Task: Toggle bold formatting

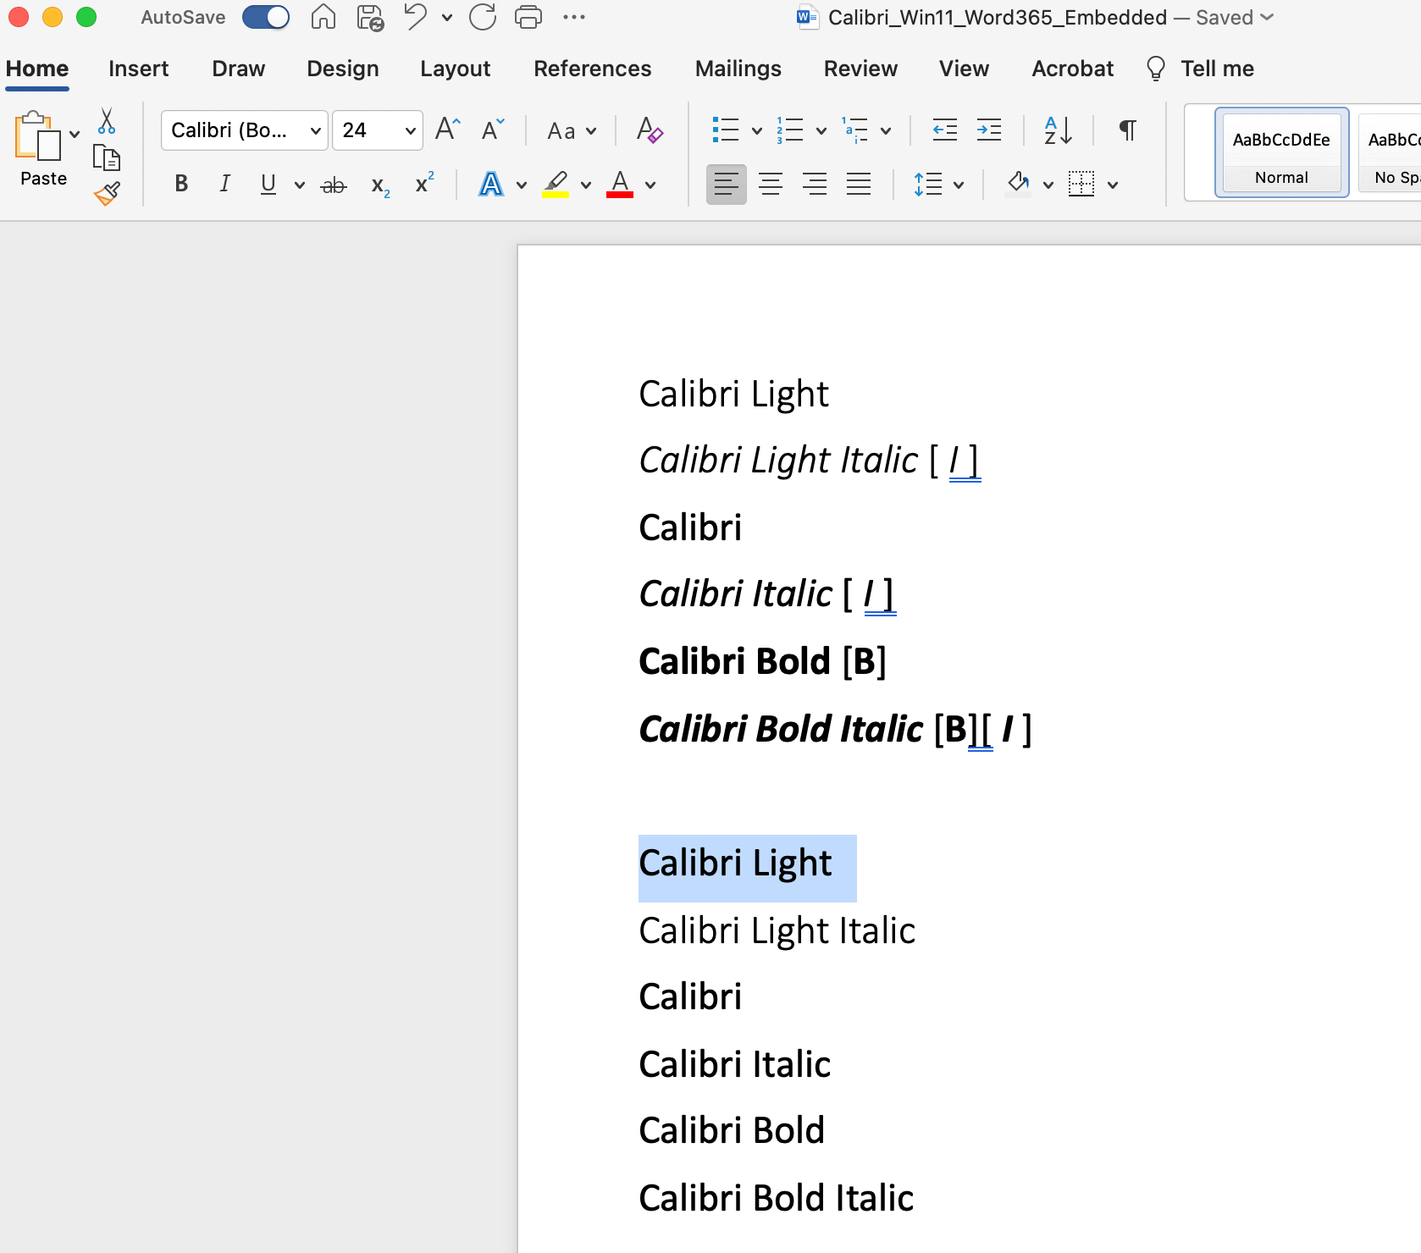Action: coord(180,184)
